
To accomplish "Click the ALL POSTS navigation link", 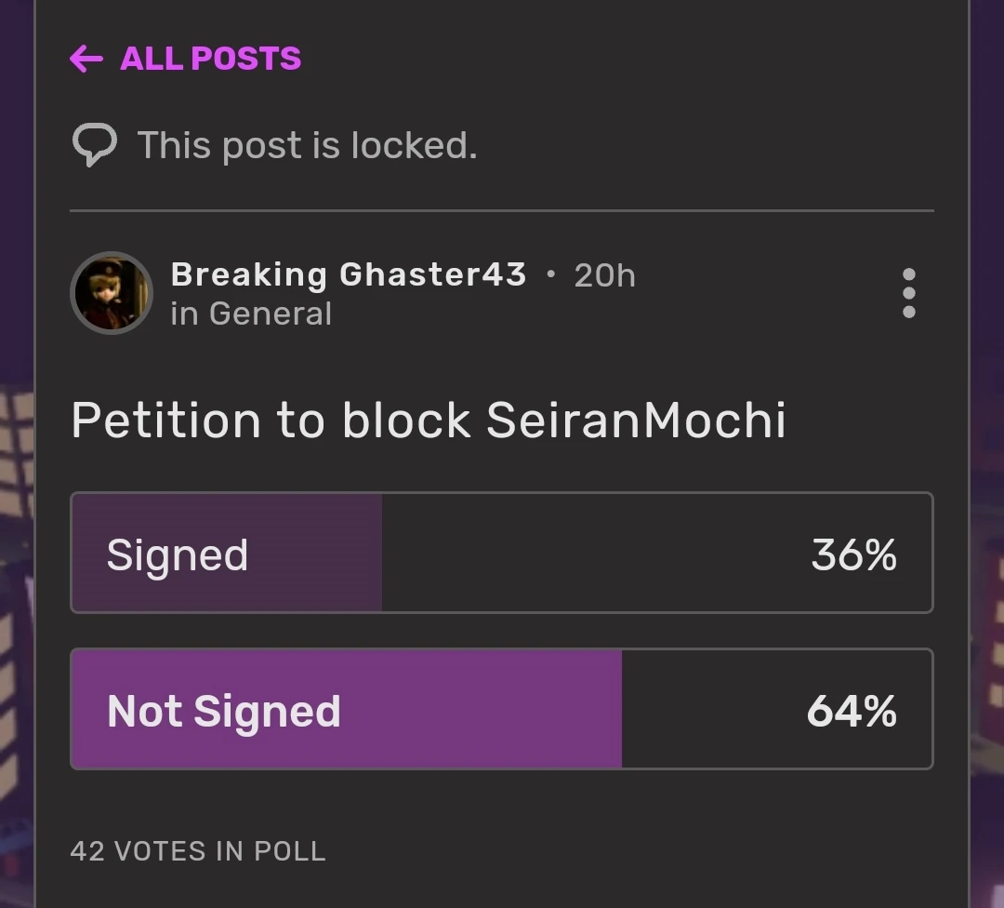I will (x=208, y=59).
